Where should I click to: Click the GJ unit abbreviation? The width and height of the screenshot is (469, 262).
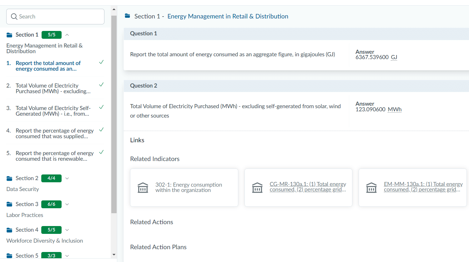[394, 57]
